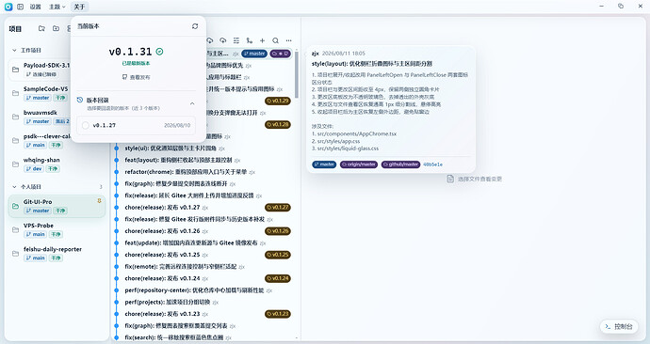Image resolution: width=650 pixels, height=344 pixels.
Task: Click the app logo icon in title bar
Action: pos(8,7)
